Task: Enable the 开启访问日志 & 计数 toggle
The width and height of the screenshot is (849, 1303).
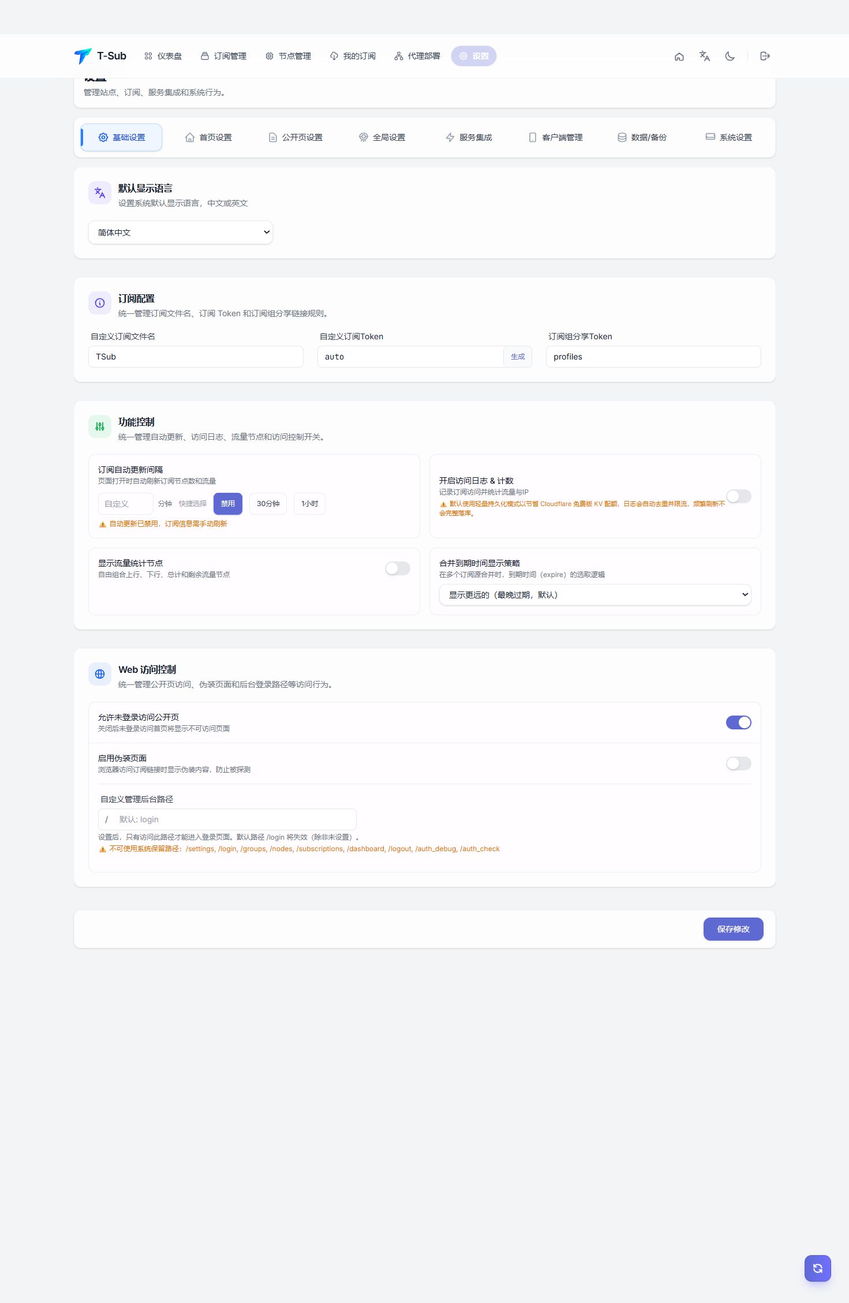Action: click(x=738, y=496)
